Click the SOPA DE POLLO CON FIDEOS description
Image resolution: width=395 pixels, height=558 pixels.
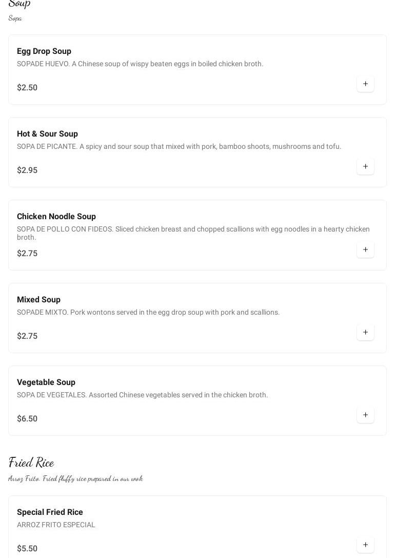(x=193, y=233)
